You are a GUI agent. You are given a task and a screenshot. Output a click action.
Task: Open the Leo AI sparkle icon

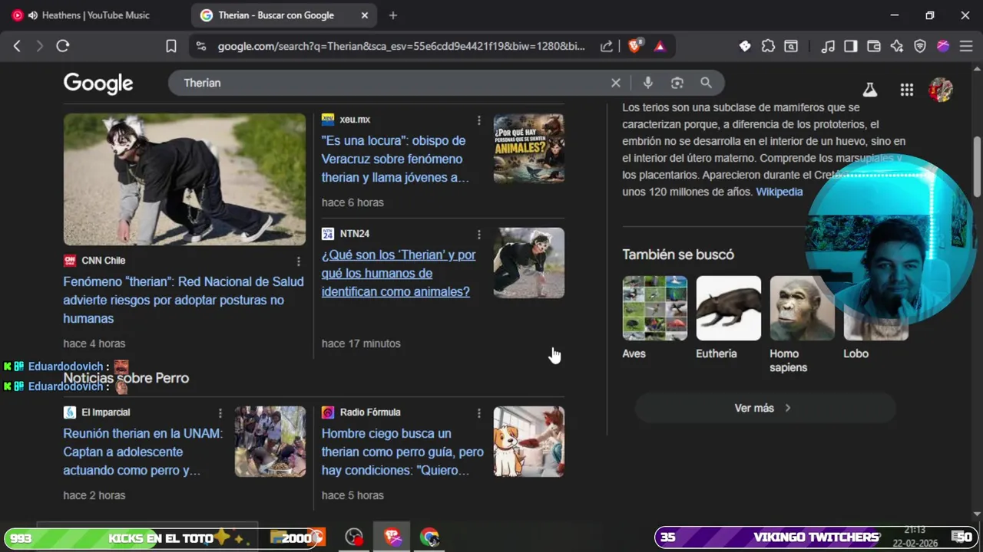(896, 46)
